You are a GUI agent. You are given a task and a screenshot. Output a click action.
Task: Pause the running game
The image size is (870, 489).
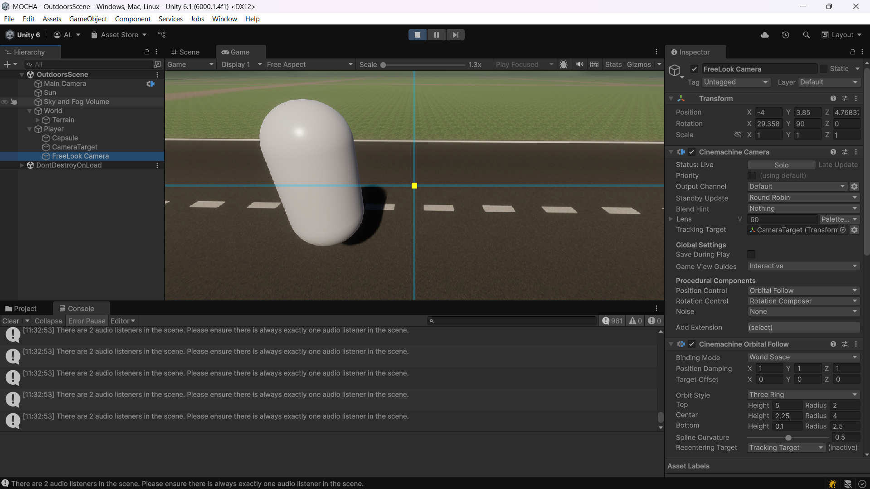[436, 35]
